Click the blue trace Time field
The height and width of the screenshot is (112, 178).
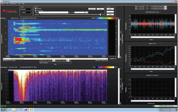pos(158,7)
